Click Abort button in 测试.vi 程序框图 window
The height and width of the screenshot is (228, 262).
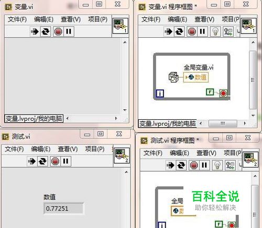194,165
